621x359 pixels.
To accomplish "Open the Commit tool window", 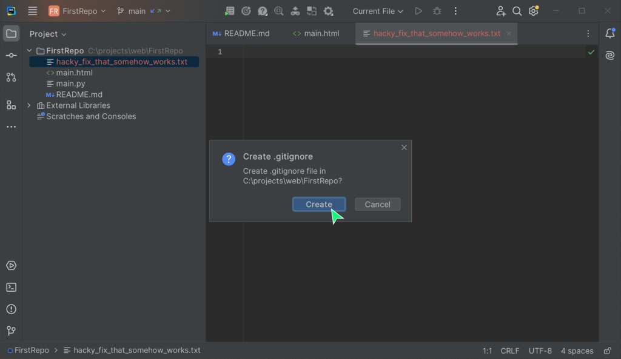I will click(x=11, y=56).
